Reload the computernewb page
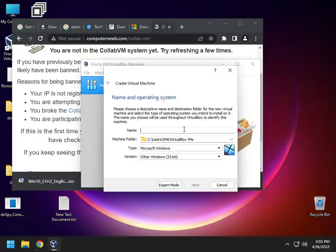This screenshot has width=336, height=252. (40, 39)
